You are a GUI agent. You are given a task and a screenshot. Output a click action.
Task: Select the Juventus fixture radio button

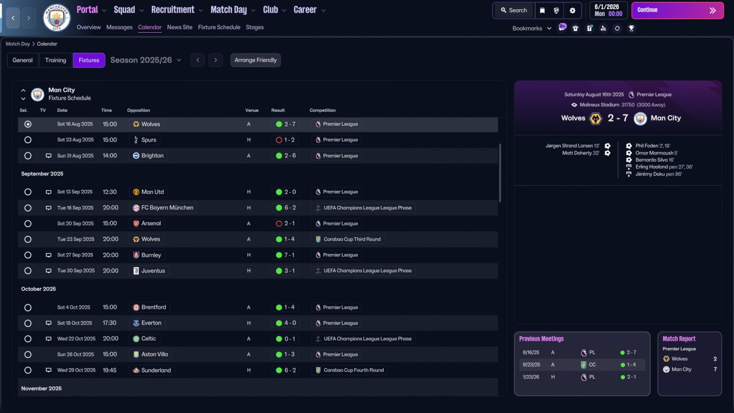tap(28, 271)
